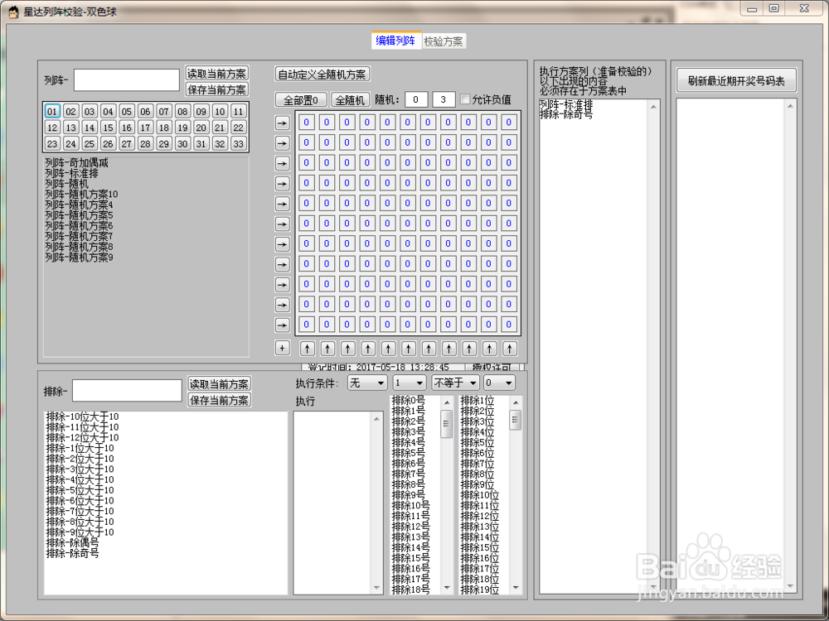This screenshot has height=621, width=829.
Task: Click the 列阵- name input field
Action: pyautogui.click(x=127, y=80)
